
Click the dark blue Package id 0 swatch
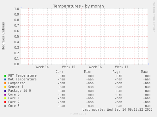[x=5, y=91]
